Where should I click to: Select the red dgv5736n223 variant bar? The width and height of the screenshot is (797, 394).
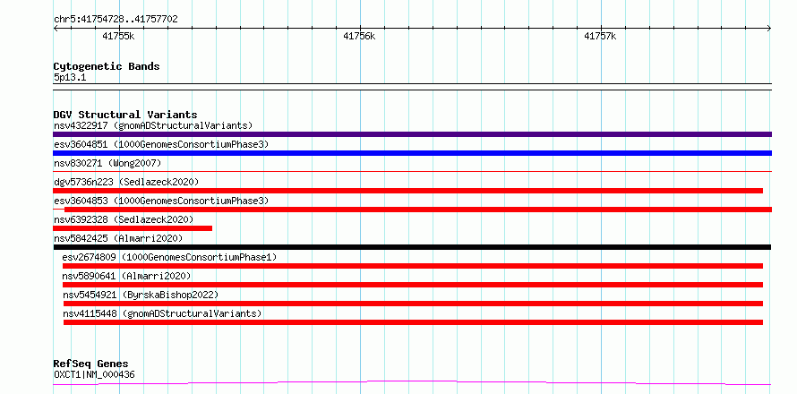click(x=407, y=191)
